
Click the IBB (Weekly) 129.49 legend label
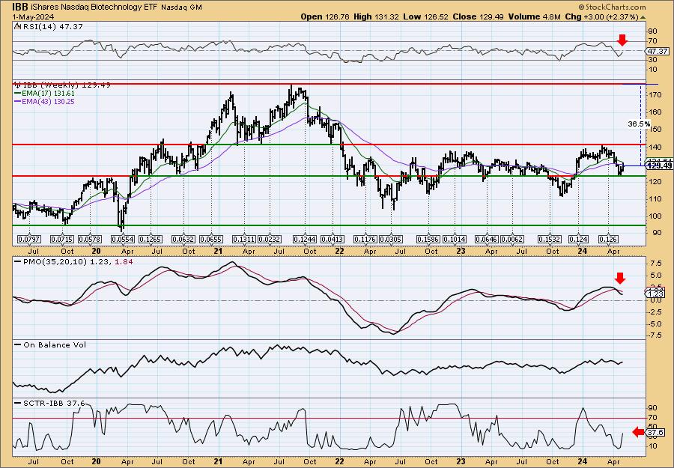[62, 85]
